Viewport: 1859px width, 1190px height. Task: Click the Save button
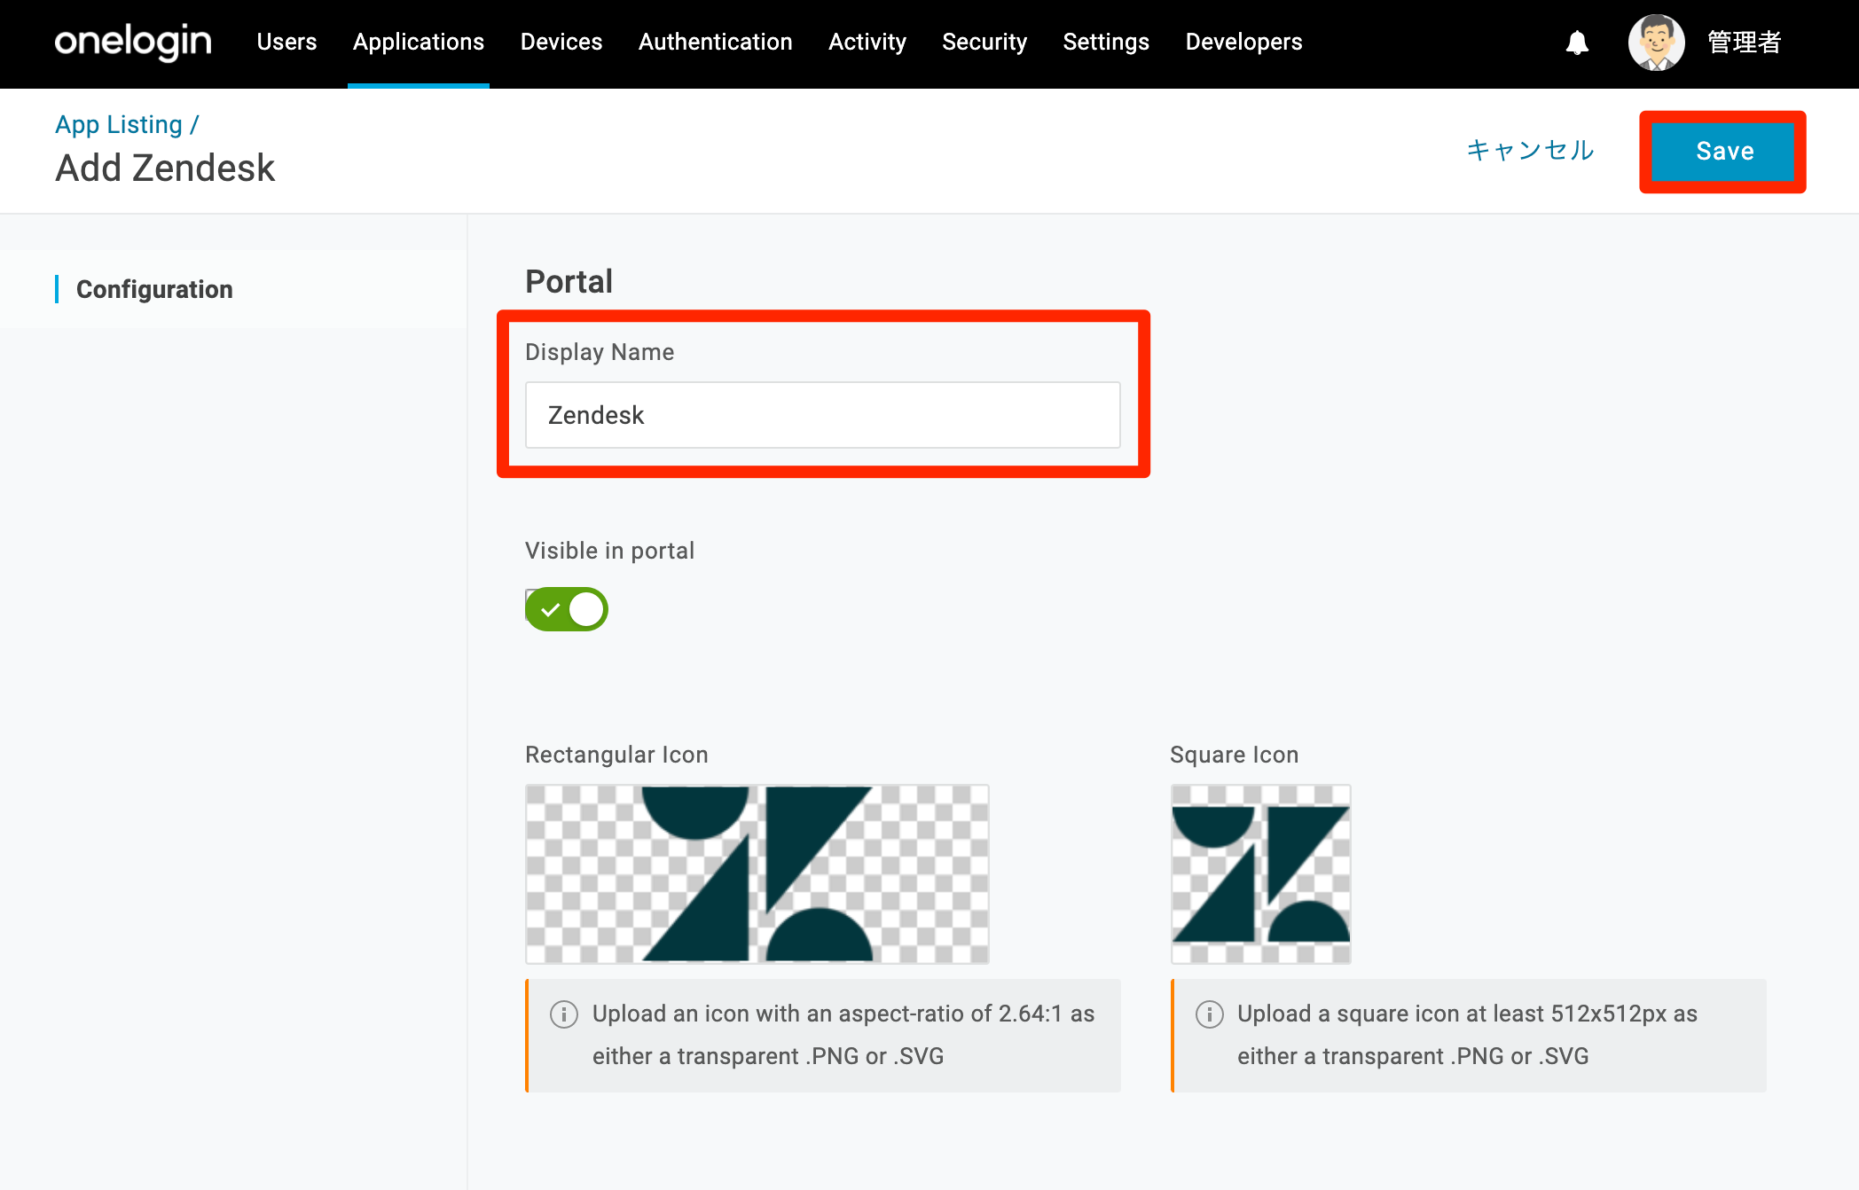(1723, 152)
